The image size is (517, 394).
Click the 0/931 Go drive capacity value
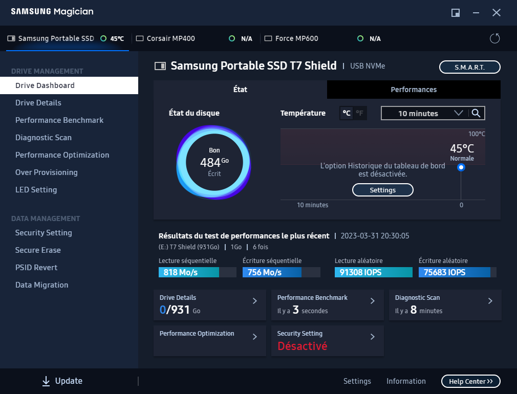pyautogui.click(x=180, y=310)
